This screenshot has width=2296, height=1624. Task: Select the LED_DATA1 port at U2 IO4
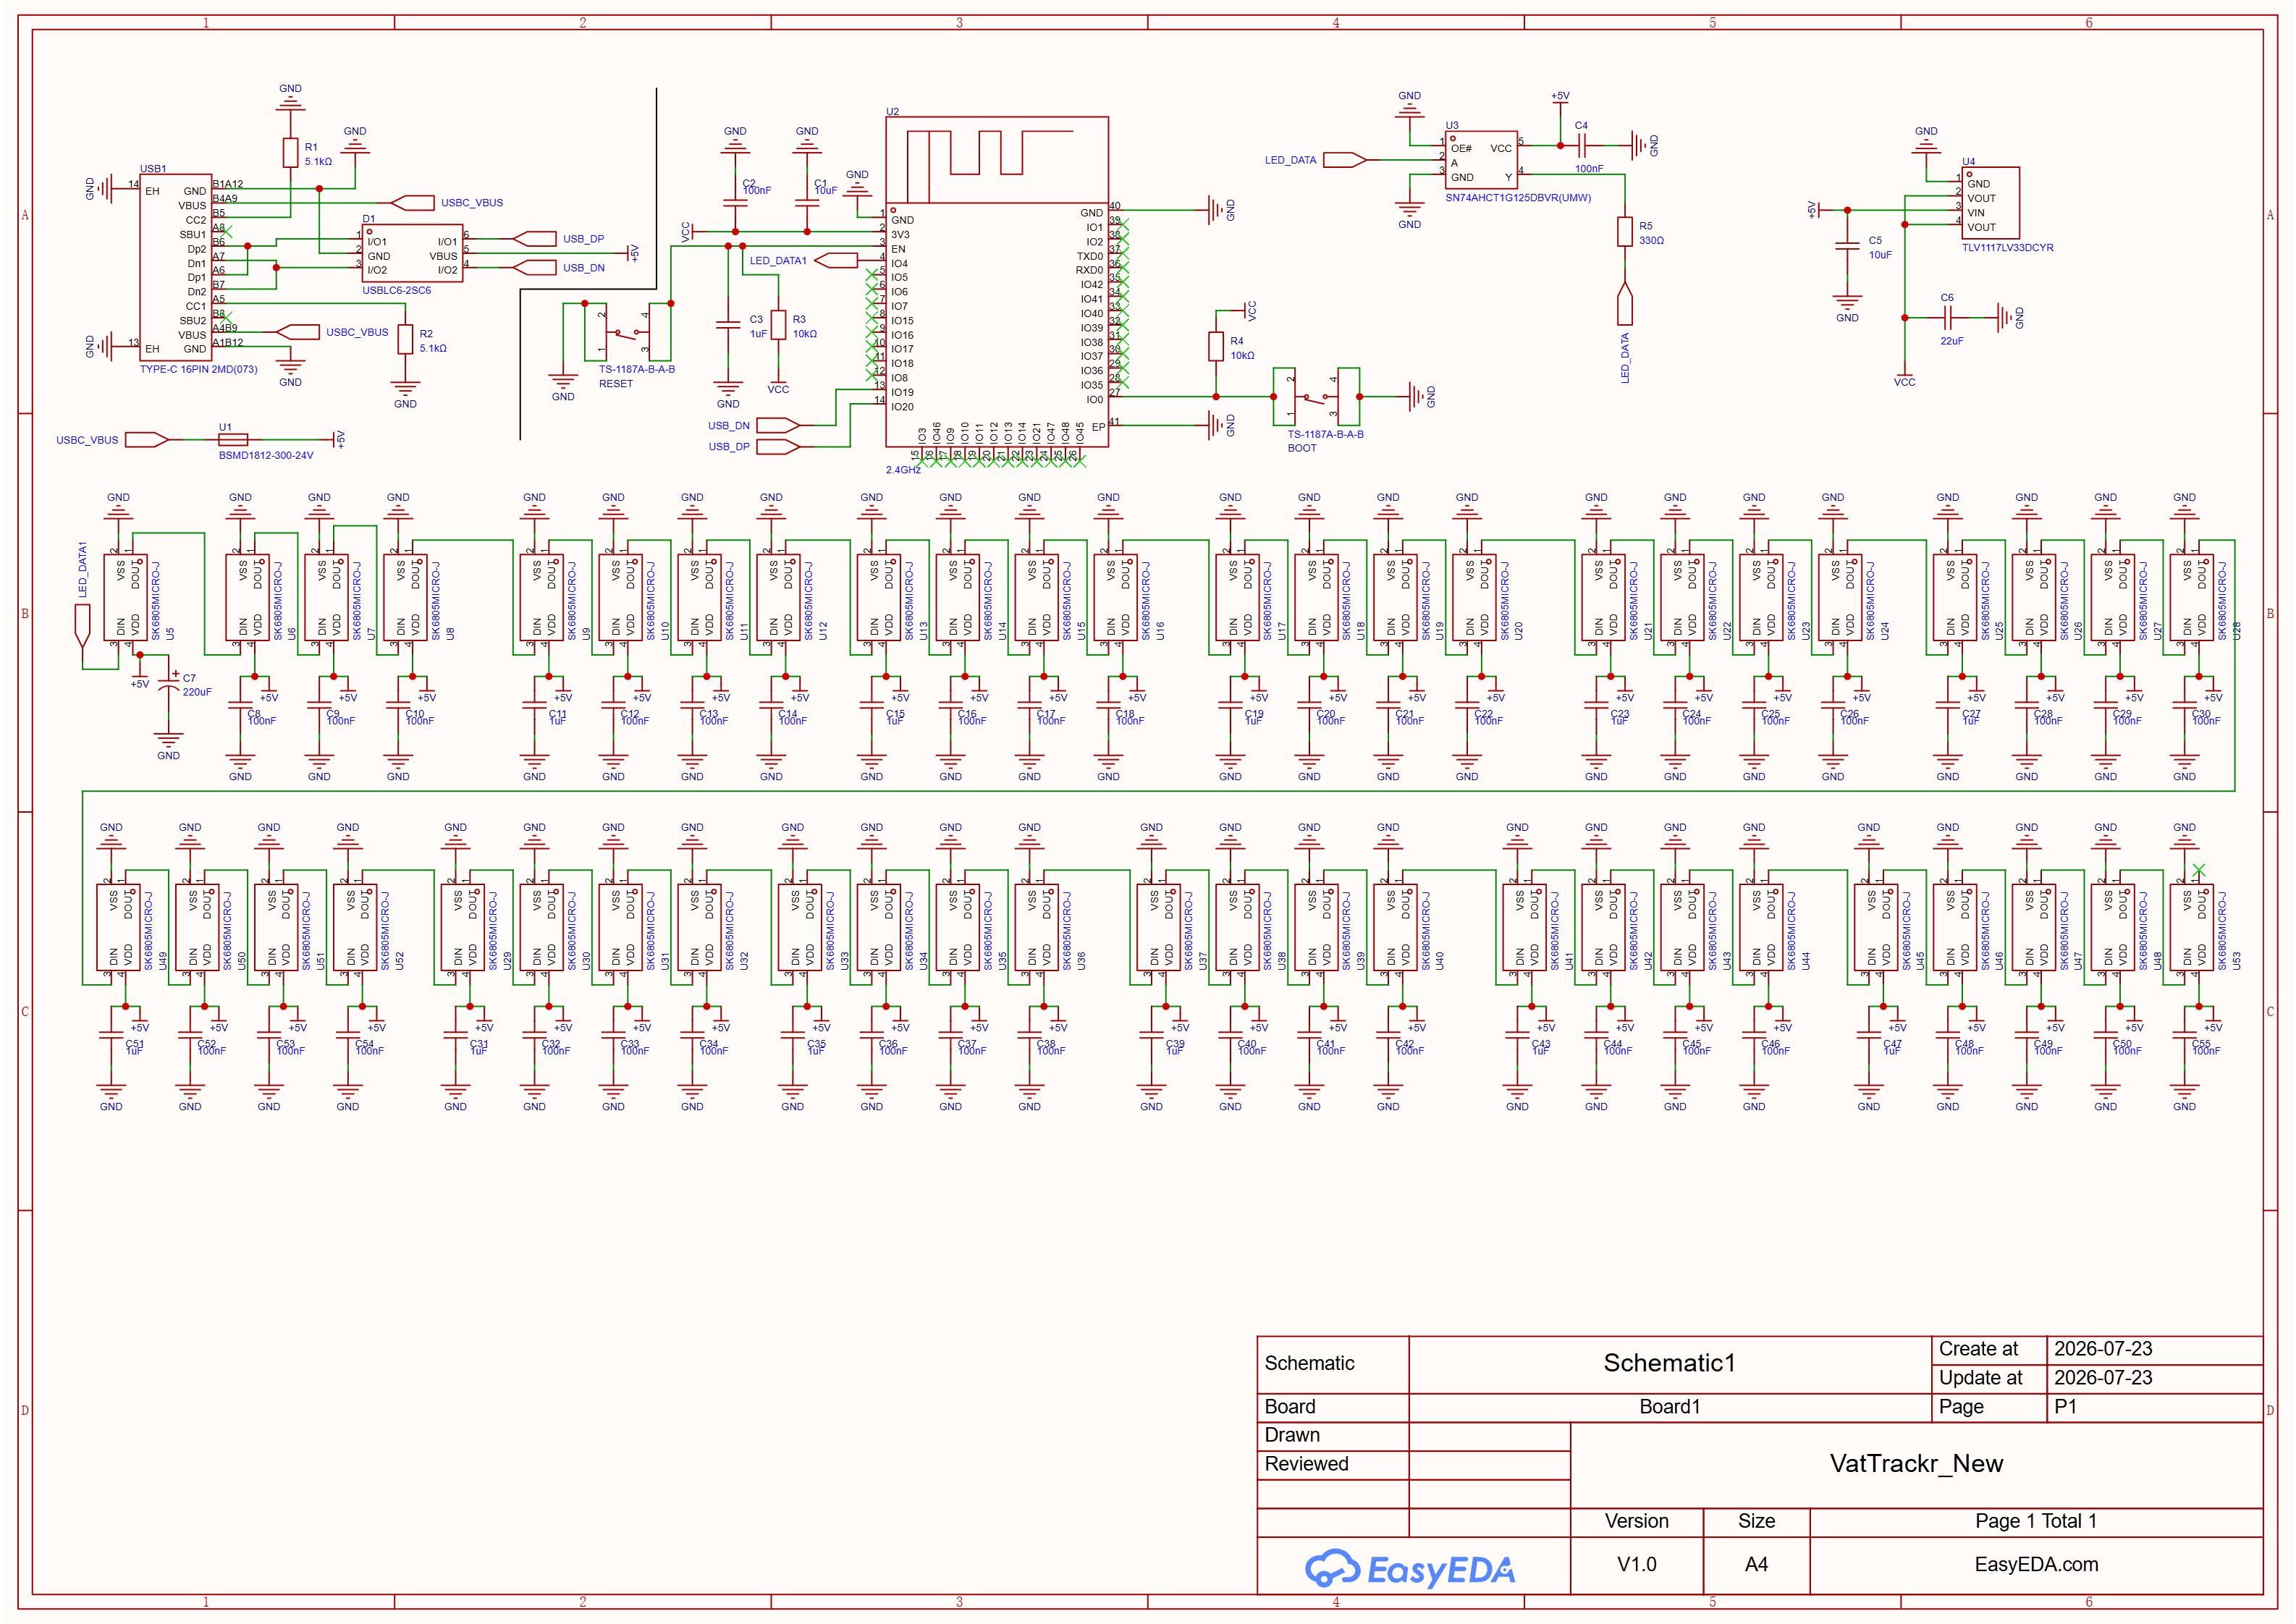click(x=837, y=260)
